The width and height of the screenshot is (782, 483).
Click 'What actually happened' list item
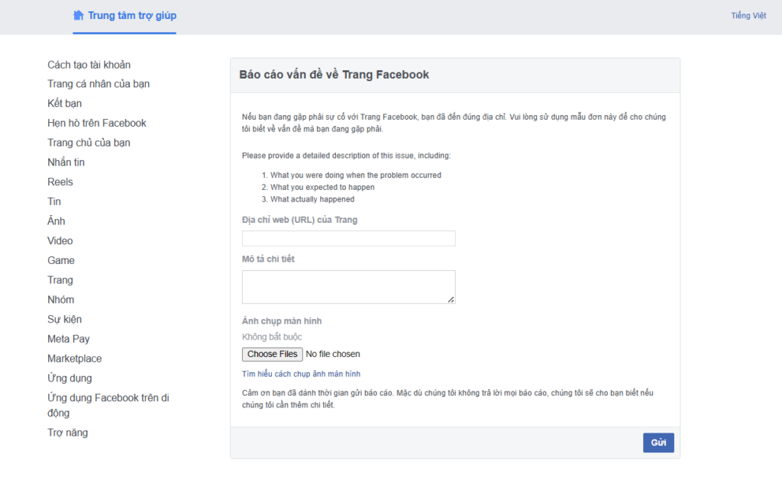[312, 199]
